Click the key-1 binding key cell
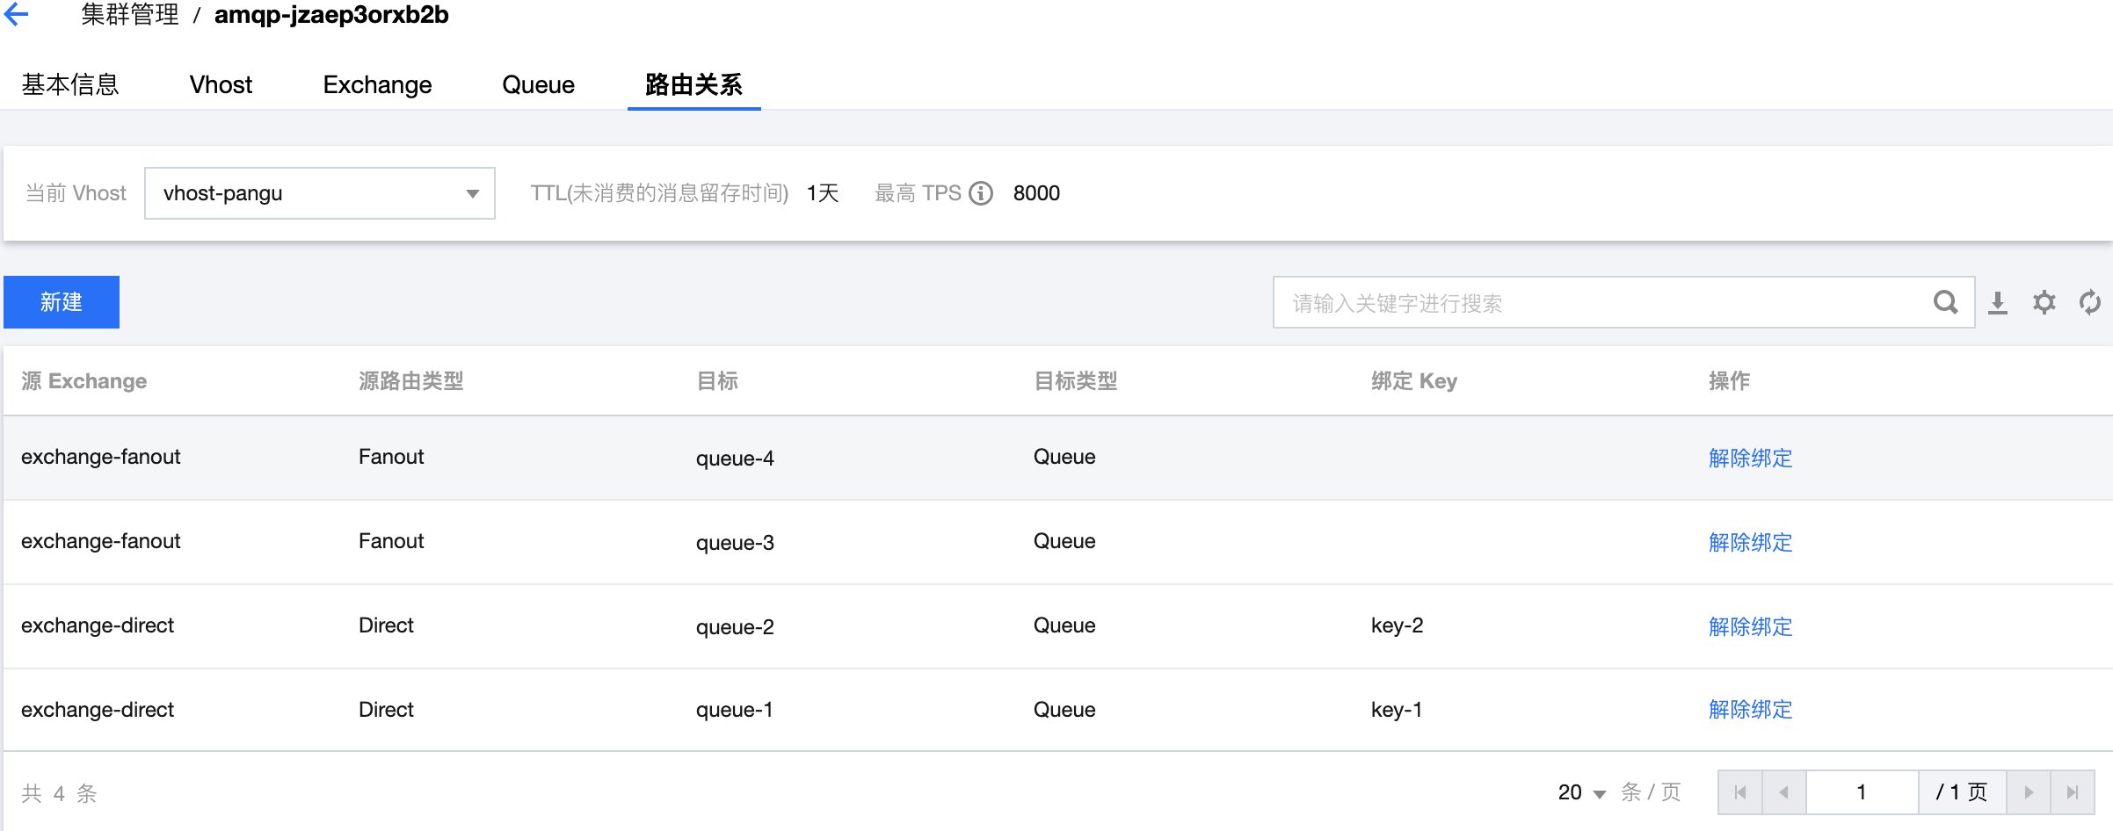The height and width of the screenshot is (831, 2113). [1396, 710]
